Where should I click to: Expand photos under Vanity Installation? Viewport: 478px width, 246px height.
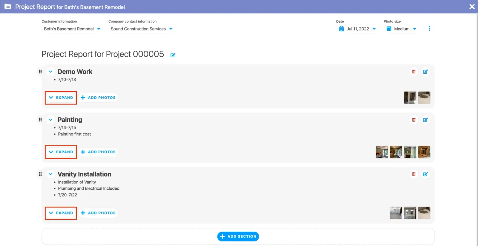click(x=61, y=213)
